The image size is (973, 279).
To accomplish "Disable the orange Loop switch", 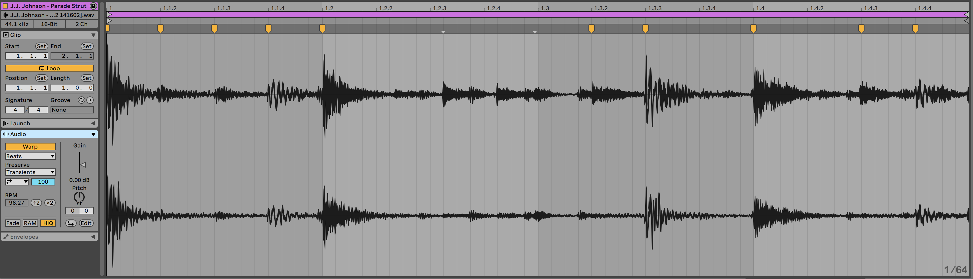I will (x=49, y=68).
